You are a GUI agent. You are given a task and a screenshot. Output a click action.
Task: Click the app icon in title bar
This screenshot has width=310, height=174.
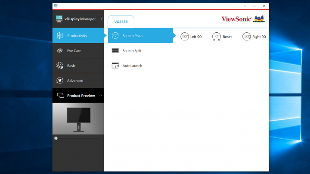pyautogui.click(x=56, y=6)
